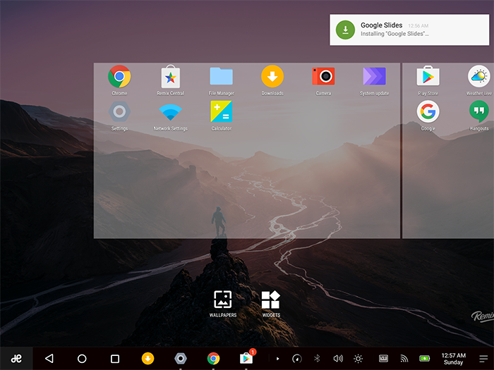Open Chrome from the taskbar
The width and height of the screenshot is (494, 370).
pyautogui.click(x=213, y=358)
